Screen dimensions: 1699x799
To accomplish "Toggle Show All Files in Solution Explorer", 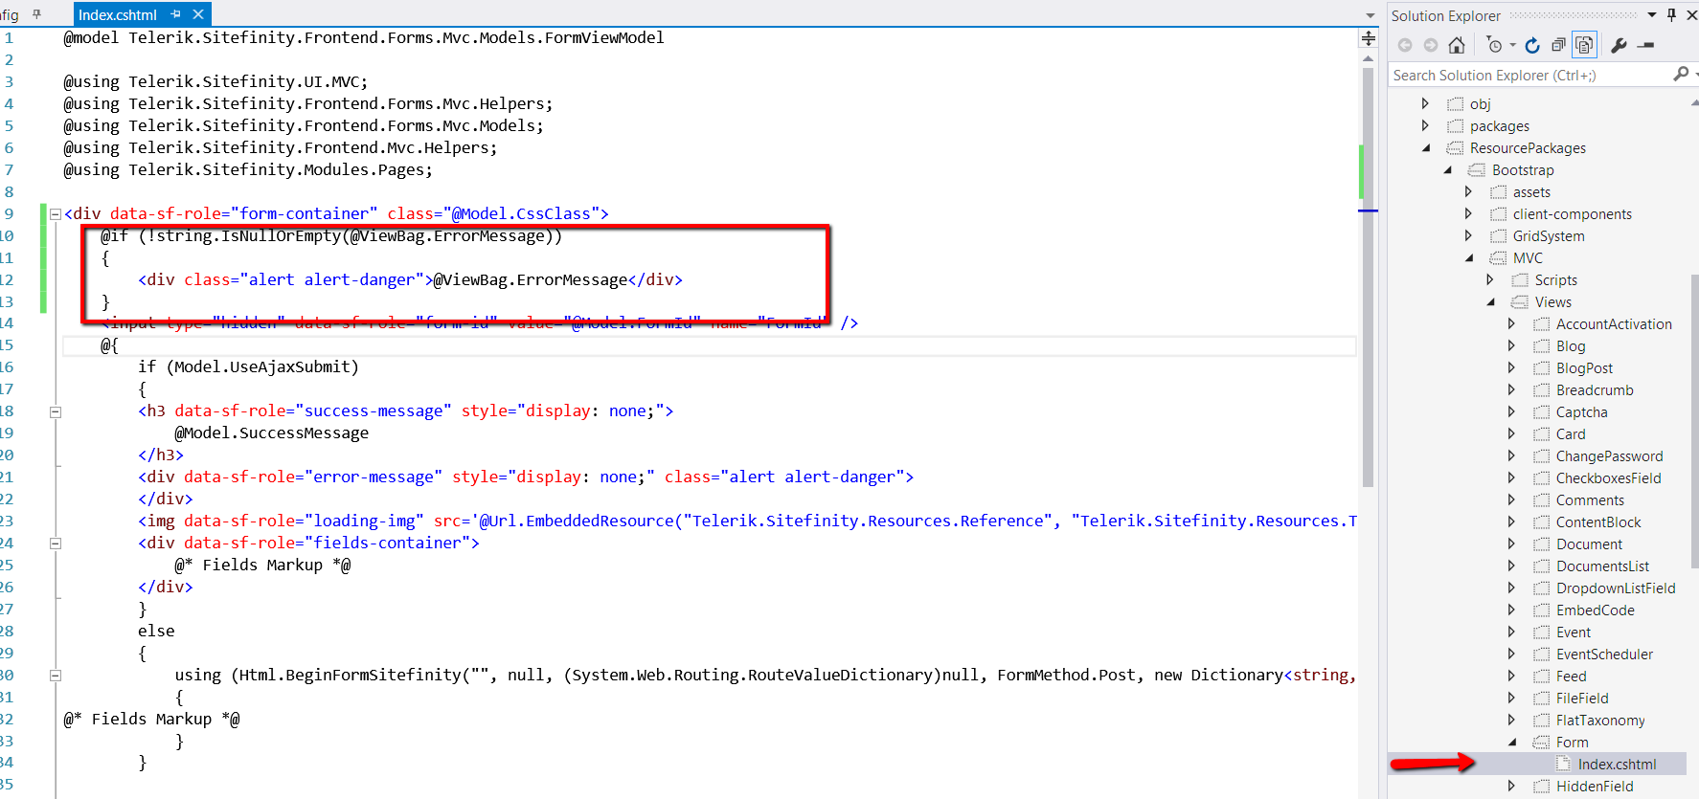I will 1585,45.
